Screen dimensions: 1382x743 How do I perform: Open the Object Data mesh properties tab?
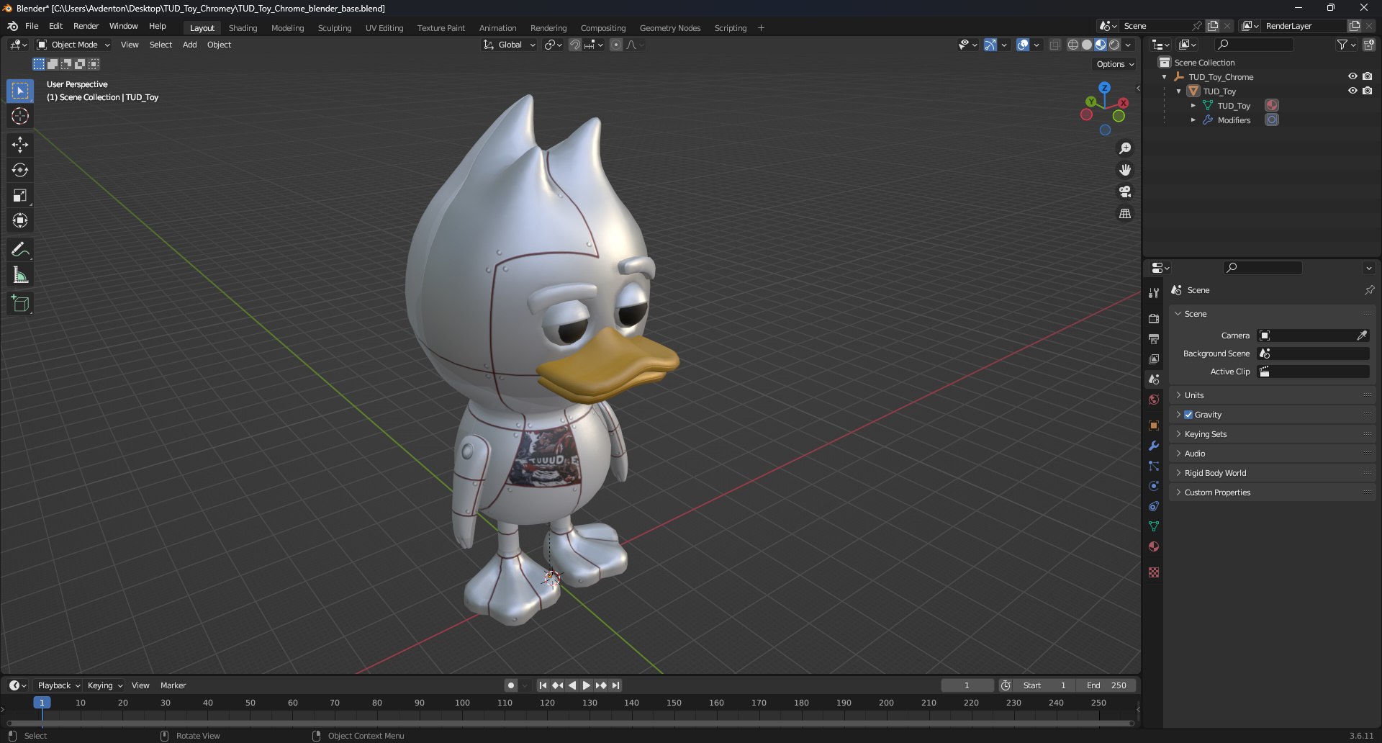pos(1154,526)
